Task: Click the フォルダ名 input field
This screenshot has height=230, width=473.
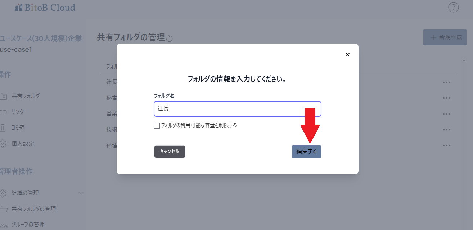Action: pos(238,109)
